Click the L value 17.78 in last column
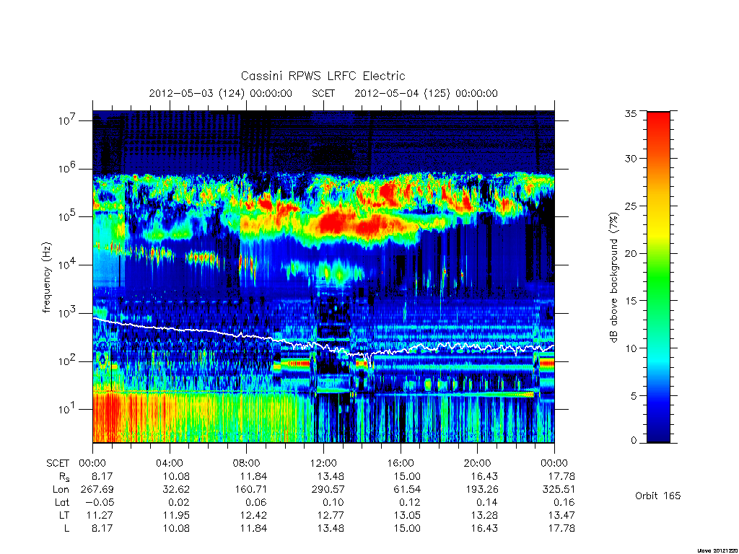 561,528
